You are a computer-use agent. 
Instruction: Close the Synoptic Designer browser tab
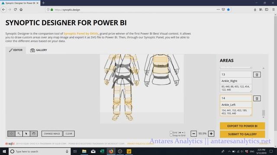[38, 3]
